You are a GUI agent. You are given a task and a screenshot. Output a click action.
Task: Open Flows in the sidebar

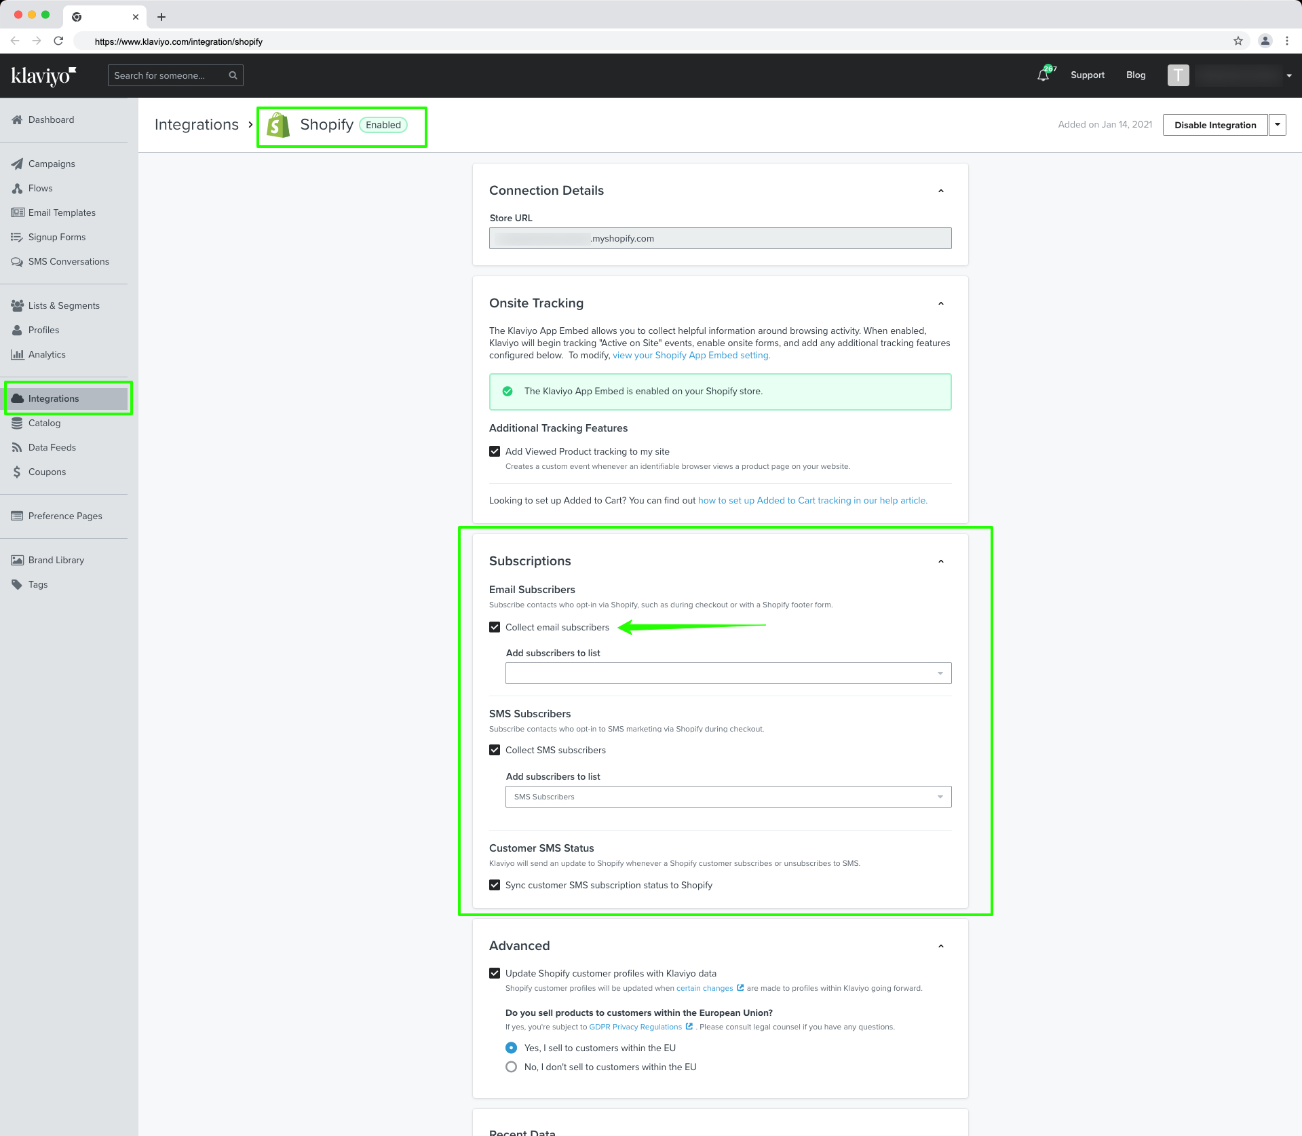pos(40,188)
